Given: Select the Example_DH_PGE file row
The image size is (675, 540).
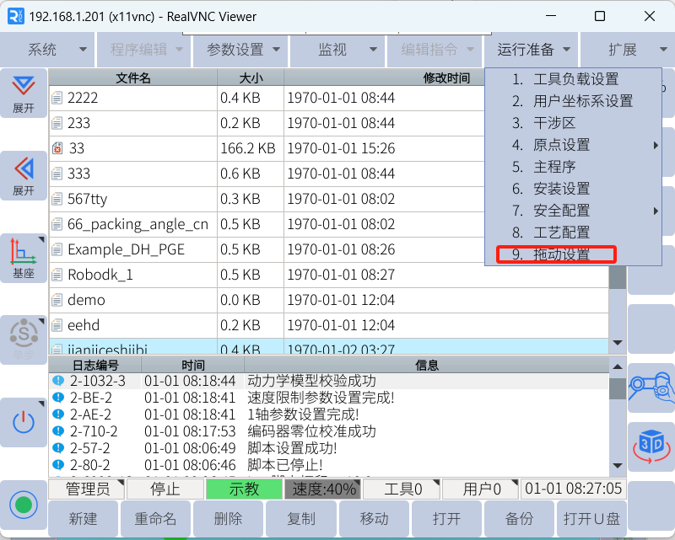Looking at the screenshot, I should (126, 249).
